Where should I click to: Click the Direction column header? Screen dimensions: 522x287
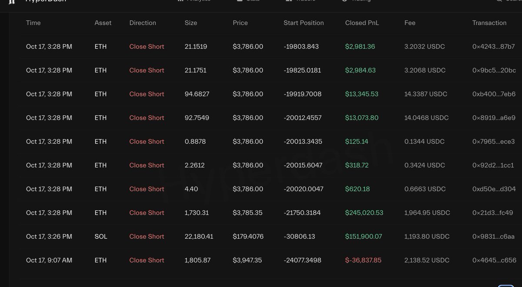tap(143, 23)
